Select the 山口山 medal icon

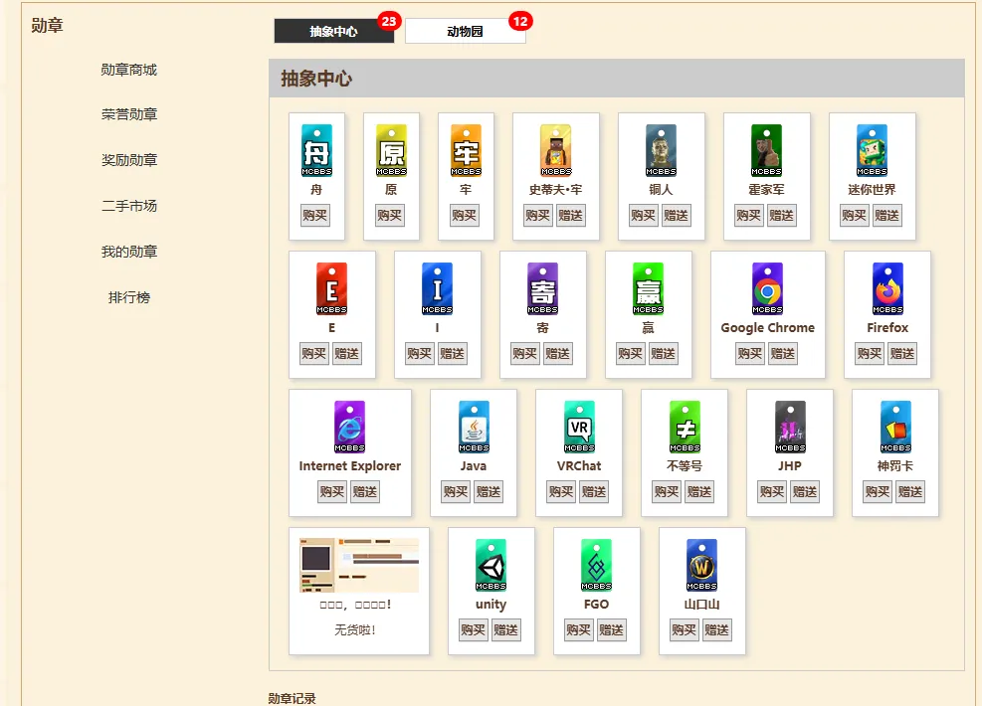(702, 565)
